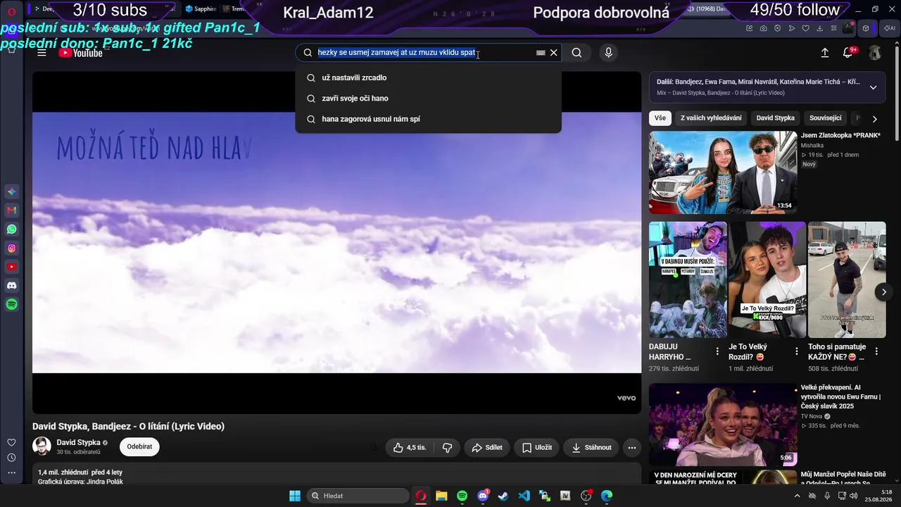
Task: Select the "David Stypka" filter chip
Action: pos(775,118)
